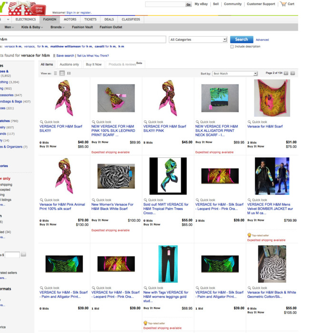Go to Fashion Vault
The width and height of the screenshot is (333, 333).
[82, 27]
